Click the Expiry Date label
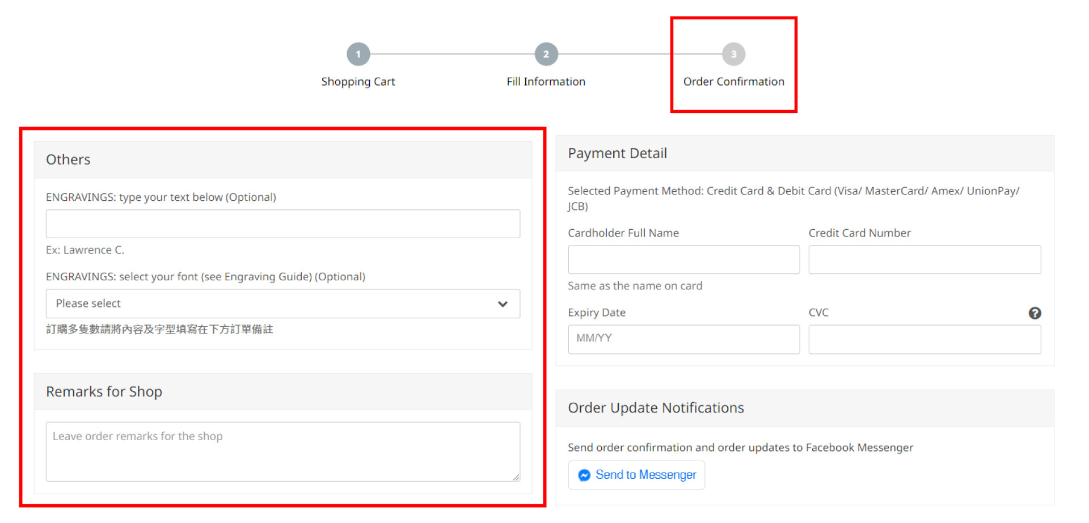This screenshot has width=1089, height=523. (597, 313)
